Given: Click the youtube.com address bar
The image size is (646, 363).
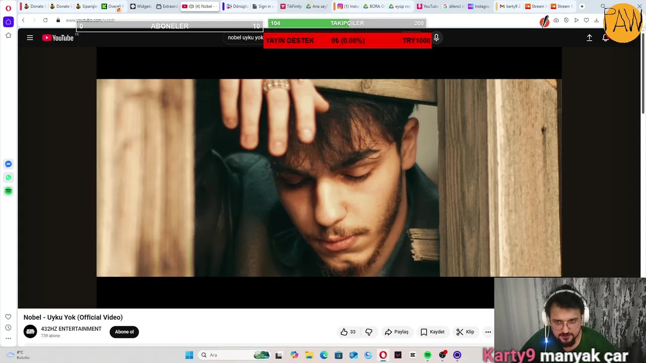Looking at the screenshot, I should coord(90,20).
